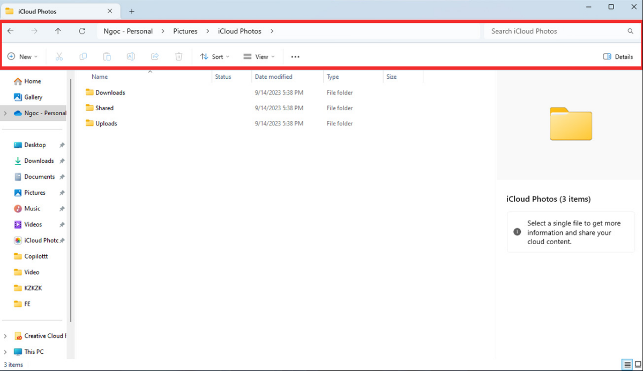Click the Rename icon in toolbar
This screenshot has width=643, height=371.
[131, 57]
